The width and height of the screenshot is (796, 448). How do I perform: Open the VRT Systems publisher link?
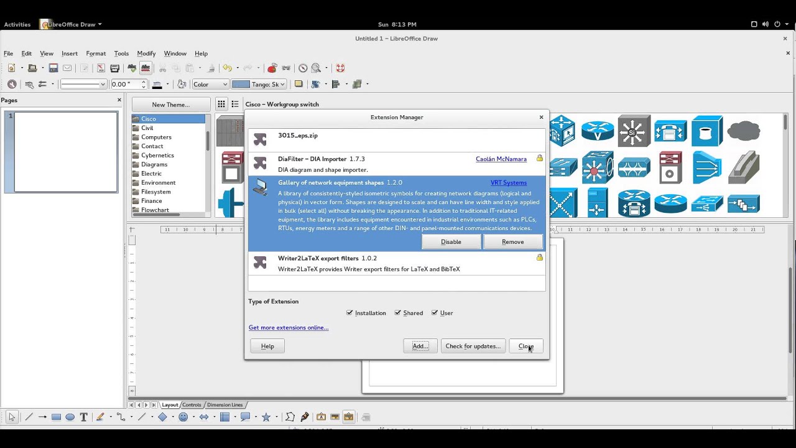click(x=509, y=183)
